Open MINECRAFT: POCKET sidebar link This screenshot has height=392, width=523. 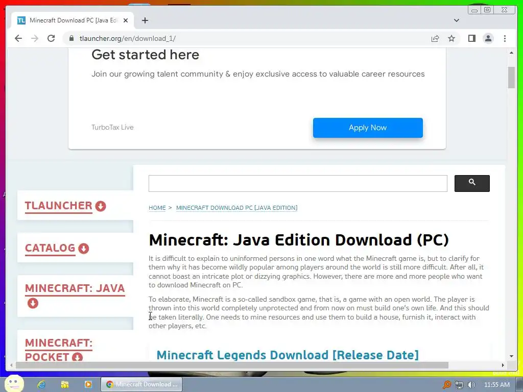(58, 349)
